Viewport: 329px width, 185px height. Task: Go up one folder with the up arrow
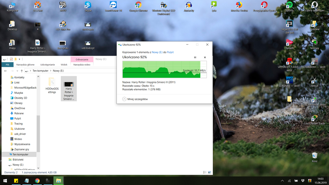pos(22,71)
